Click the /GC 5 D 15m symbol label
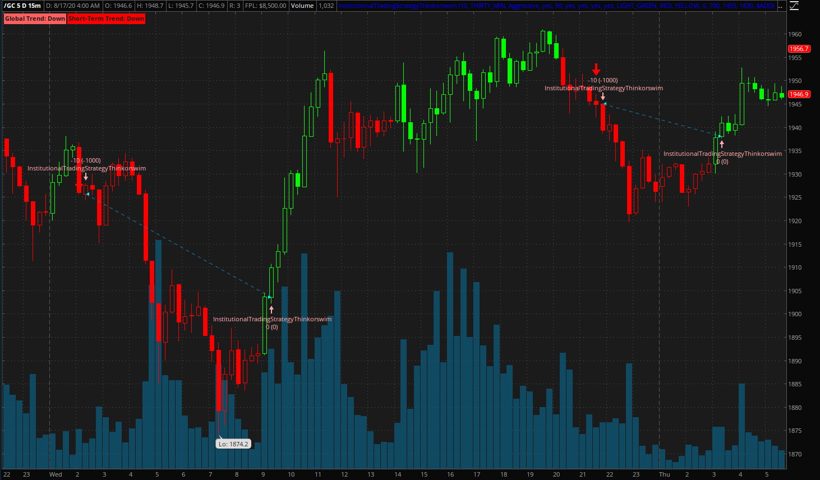820x480 pixels. (23, 6)
